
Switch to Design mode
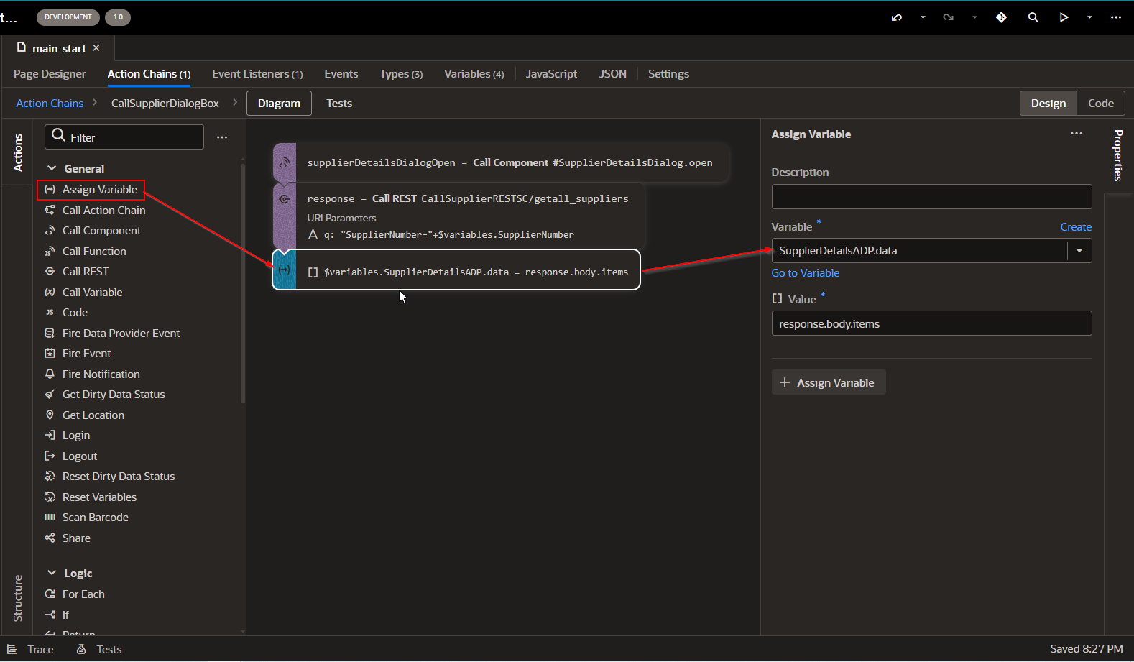[1048, 103]
